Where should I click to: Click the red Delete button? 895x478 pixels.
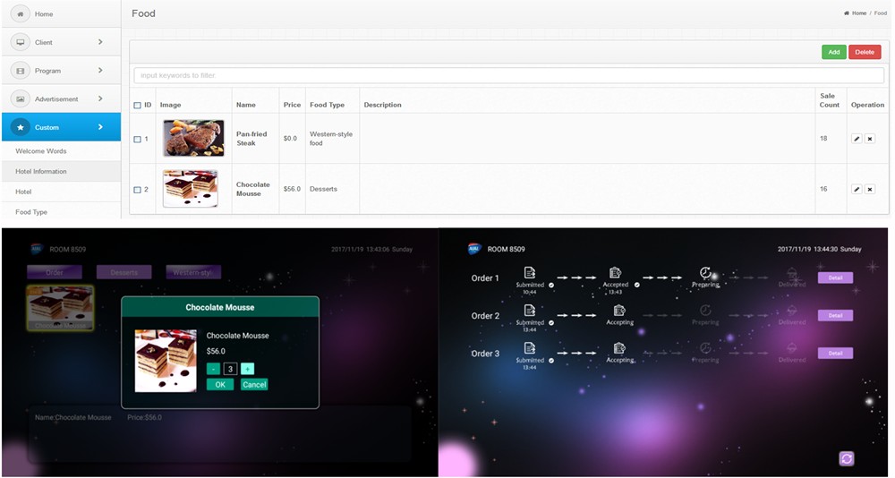[x=865, y=52]
